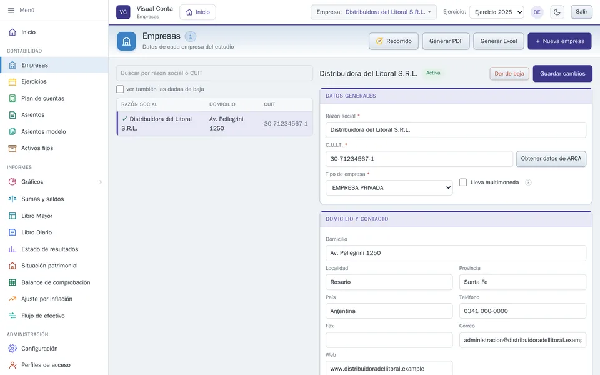600x375 pixels.
Task: Click the Empresas building icon in sidebar
Action: pyautogui.click(x=12, y=65)
